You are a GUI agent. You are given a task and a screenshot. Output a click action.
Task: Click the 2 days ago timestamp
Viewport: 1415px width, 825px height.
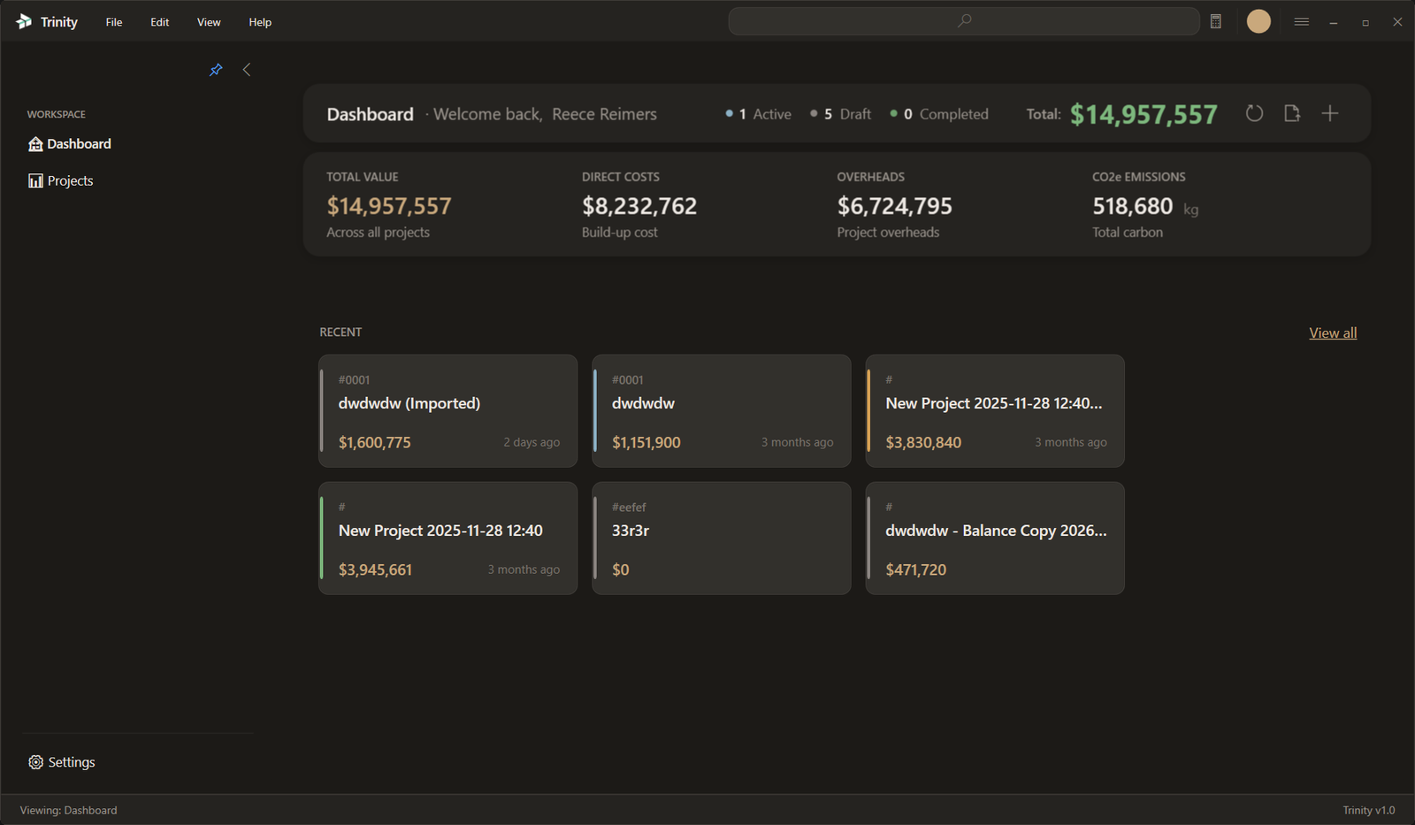(532, 442)
